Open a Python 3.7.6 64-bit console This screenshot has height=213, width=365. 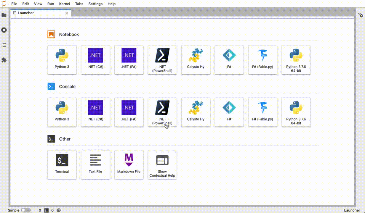pyautogui.click(x=296, y=112)
